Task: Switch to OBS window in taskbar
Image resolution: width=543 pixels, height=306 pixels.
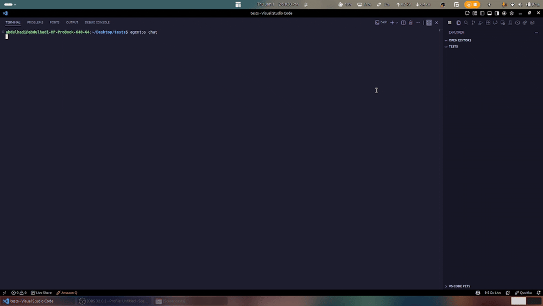Action: (x=113, y=301)
